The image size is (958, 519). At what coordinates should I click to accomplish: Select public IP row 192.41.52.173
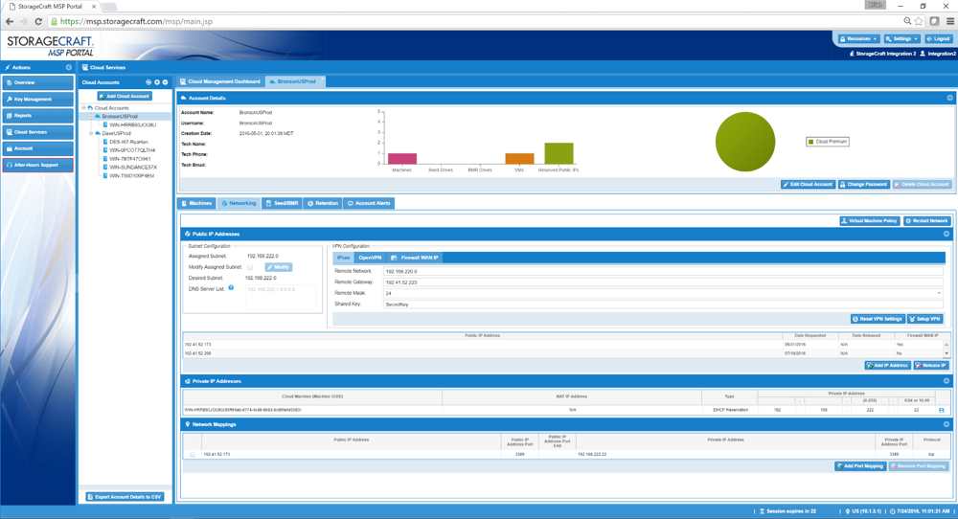click(562, 345)
